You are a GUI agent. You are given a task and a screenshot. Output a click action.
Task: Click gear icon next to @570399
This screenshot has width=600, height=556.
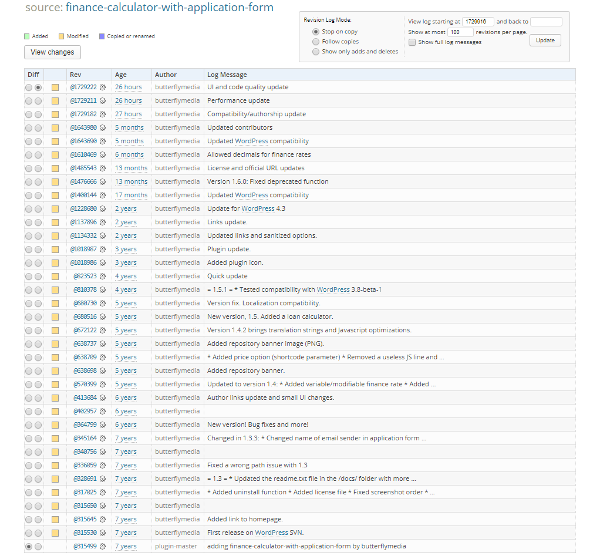[x=103, y=384]
